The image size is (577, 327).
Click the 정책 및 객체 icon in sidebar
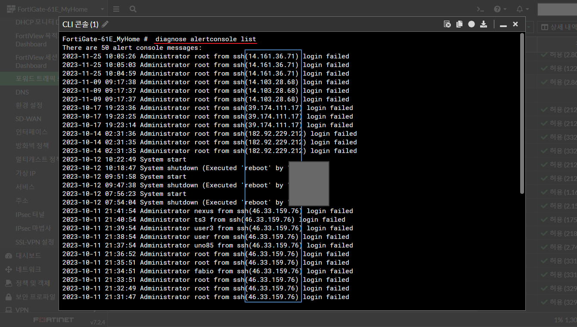[x=8, y=283]
